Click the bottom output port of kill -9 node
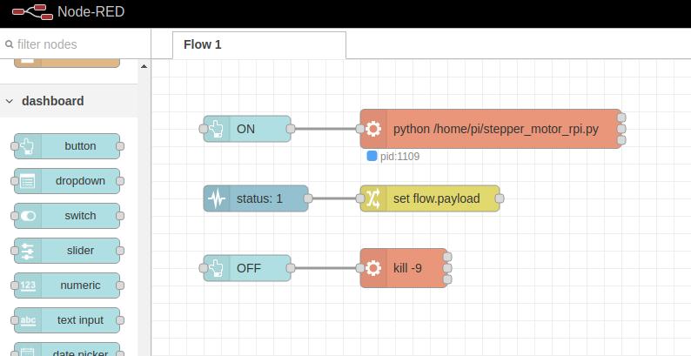Viewport: 691px width, 356px height. point(447,279)
